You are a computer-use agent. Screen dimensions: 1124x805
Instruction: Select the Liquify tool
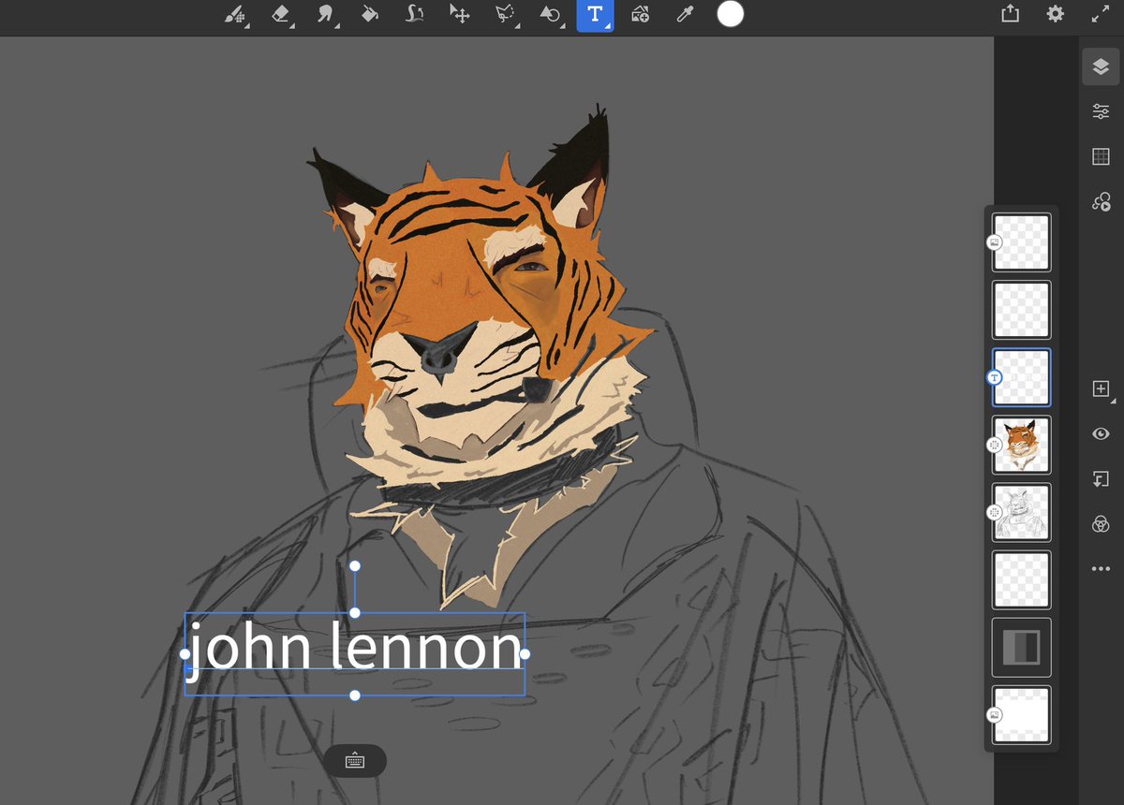[x=415, y=15]
